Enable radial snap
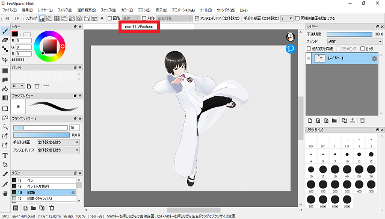 pyautogui.click(x=72, y=19)
